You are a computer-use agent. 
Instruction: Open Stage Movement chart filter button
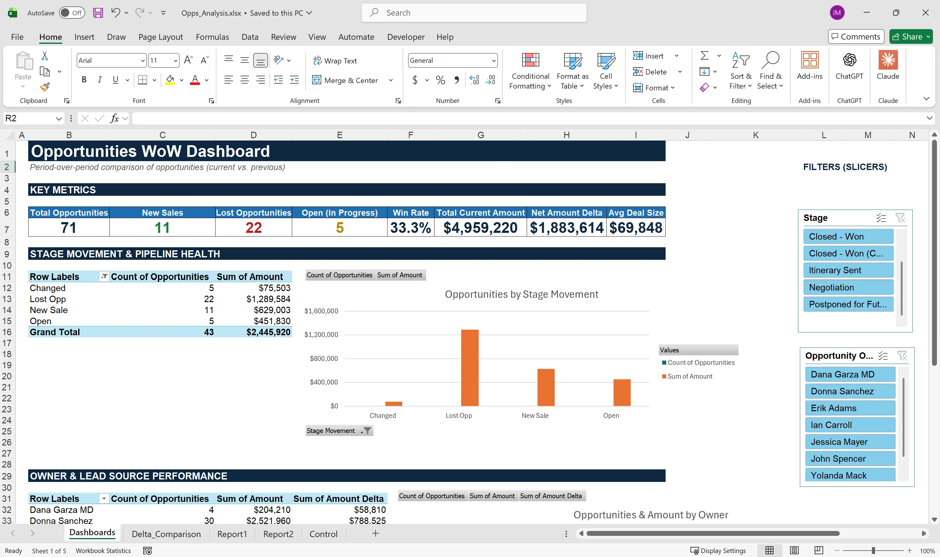click(339, 430)
